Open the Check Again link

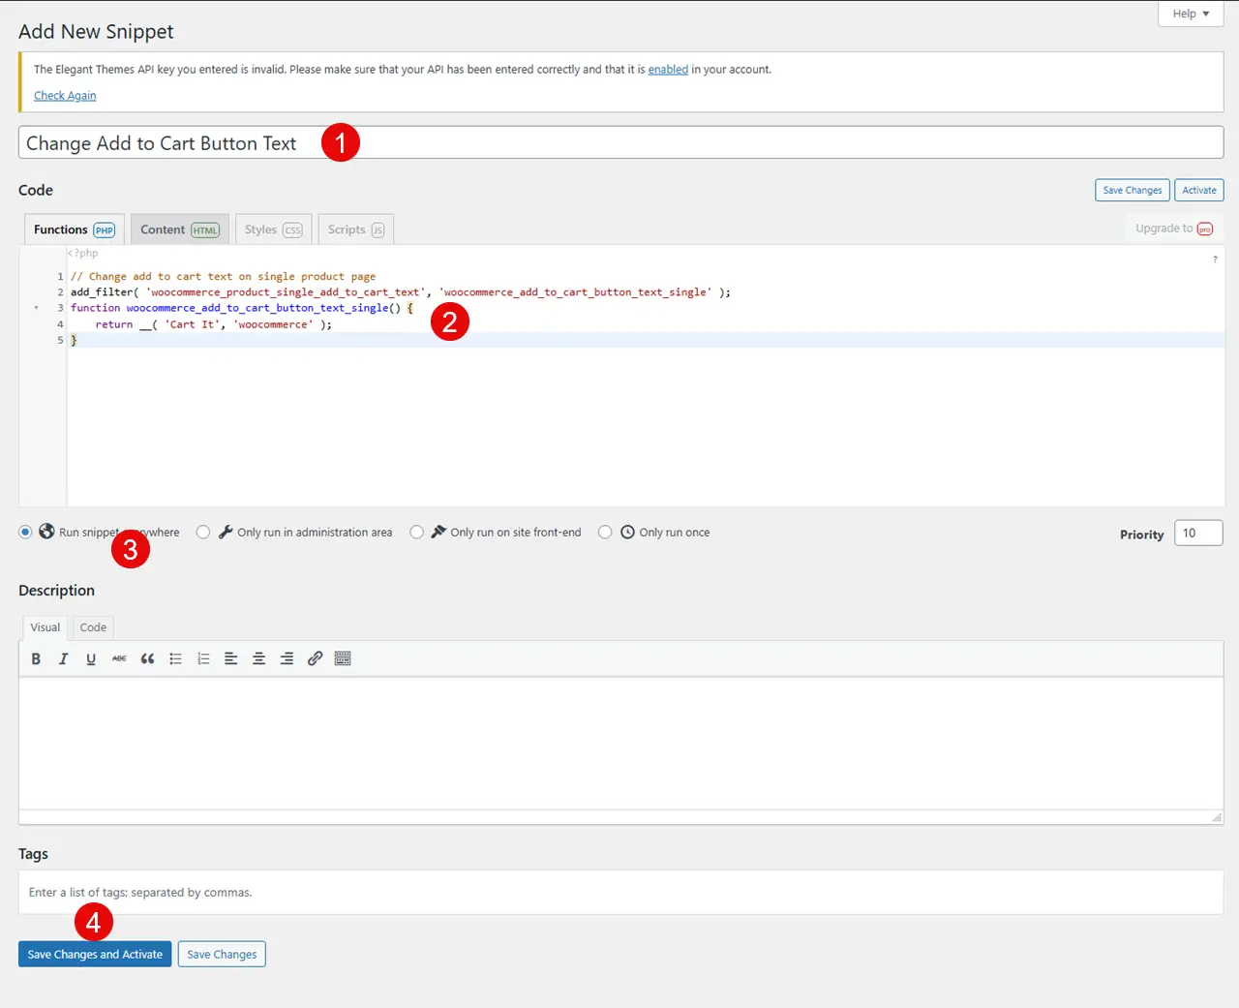point(65,95)
